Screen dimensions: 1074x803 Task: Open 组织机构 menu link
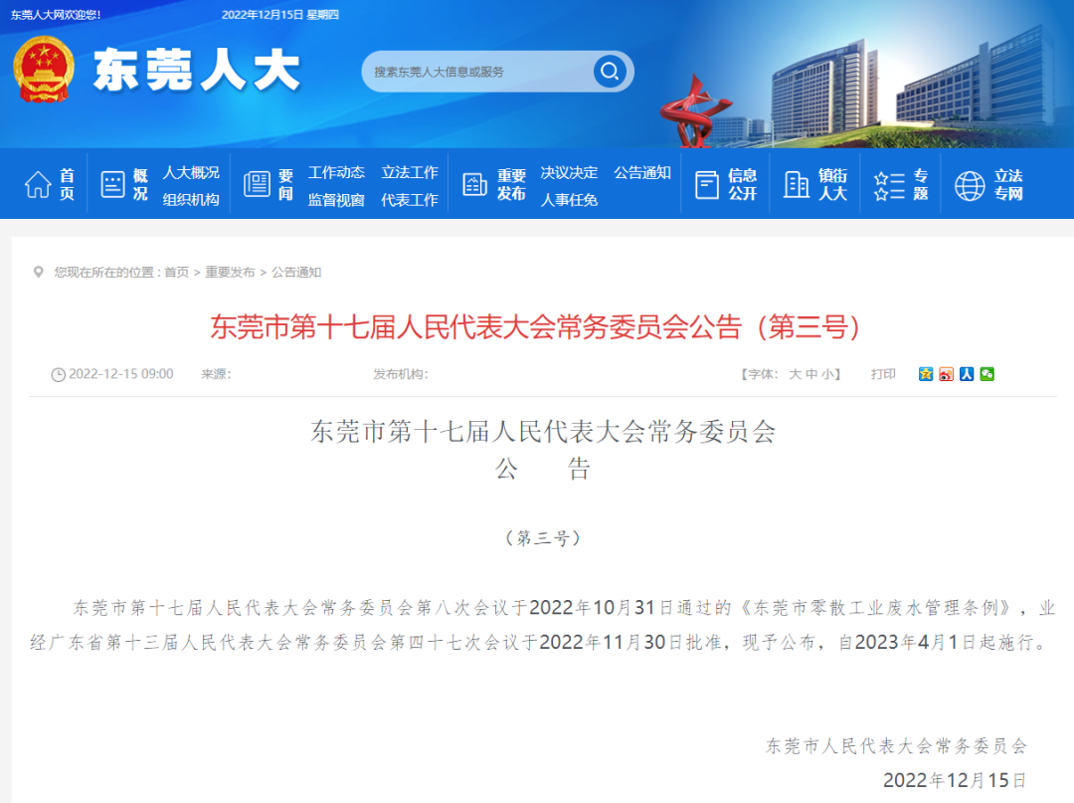coord(190,200)
